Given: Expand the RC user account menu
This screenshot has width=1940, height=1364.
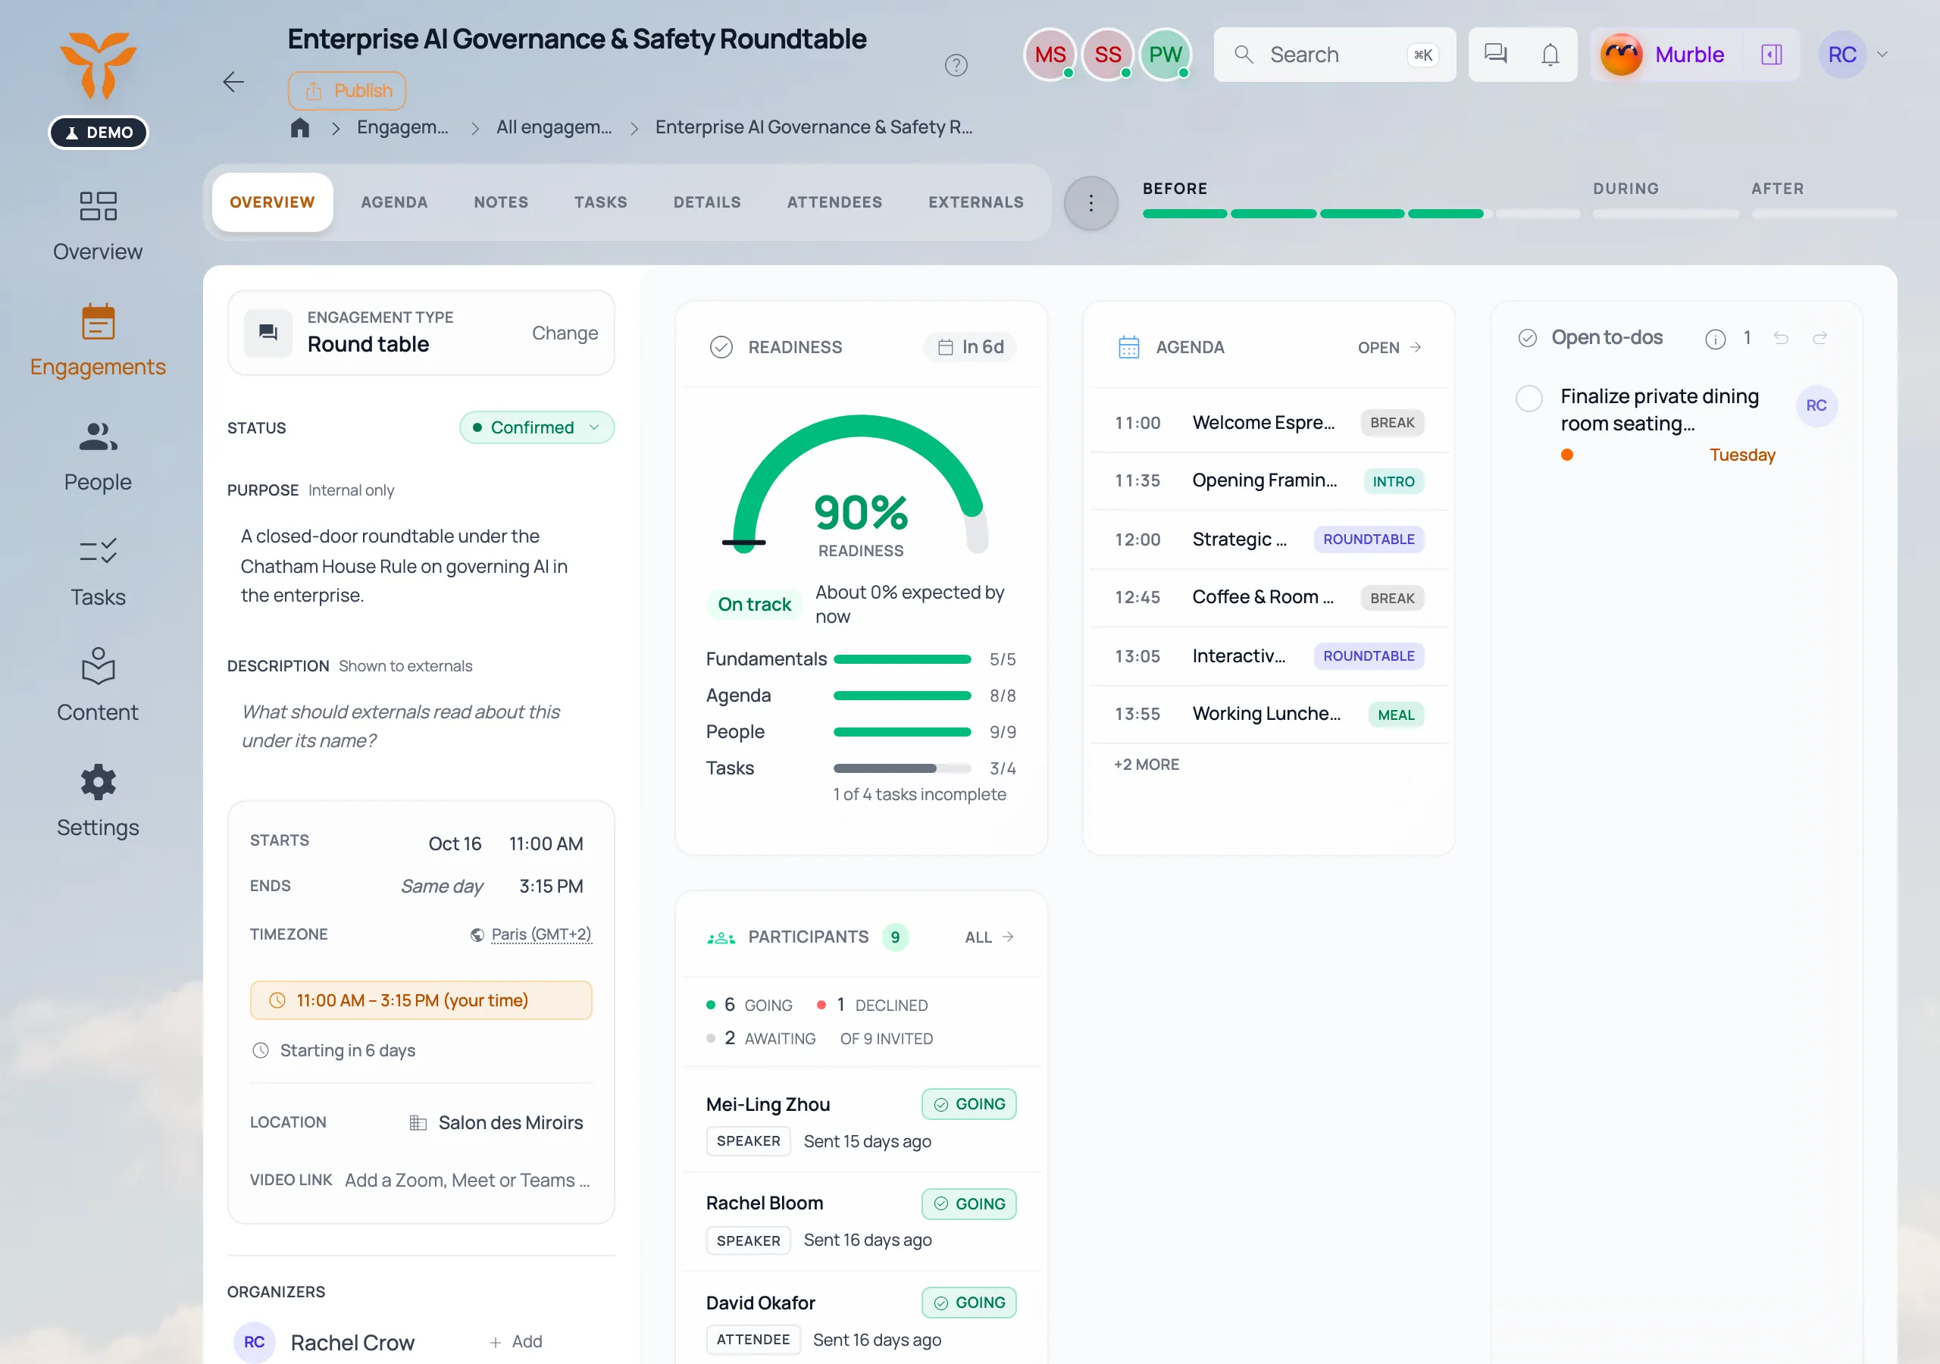Looking at the screenshot, I should [1854, 55].
